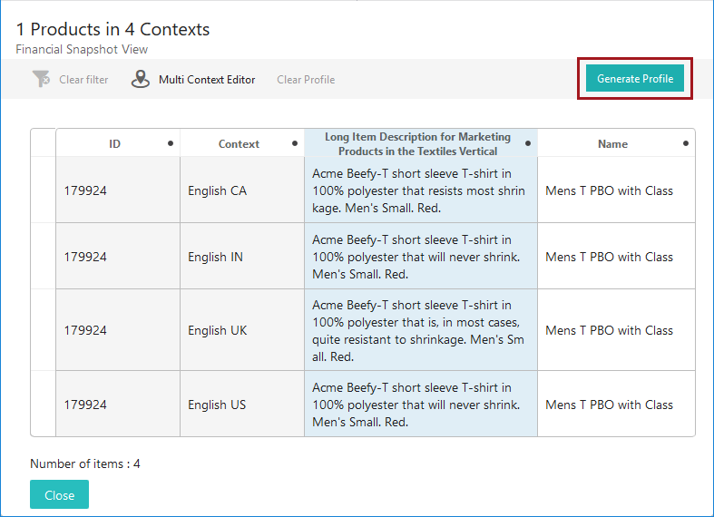Open the ID column dot menu
714x517 pixels.
tap(171, 143)
